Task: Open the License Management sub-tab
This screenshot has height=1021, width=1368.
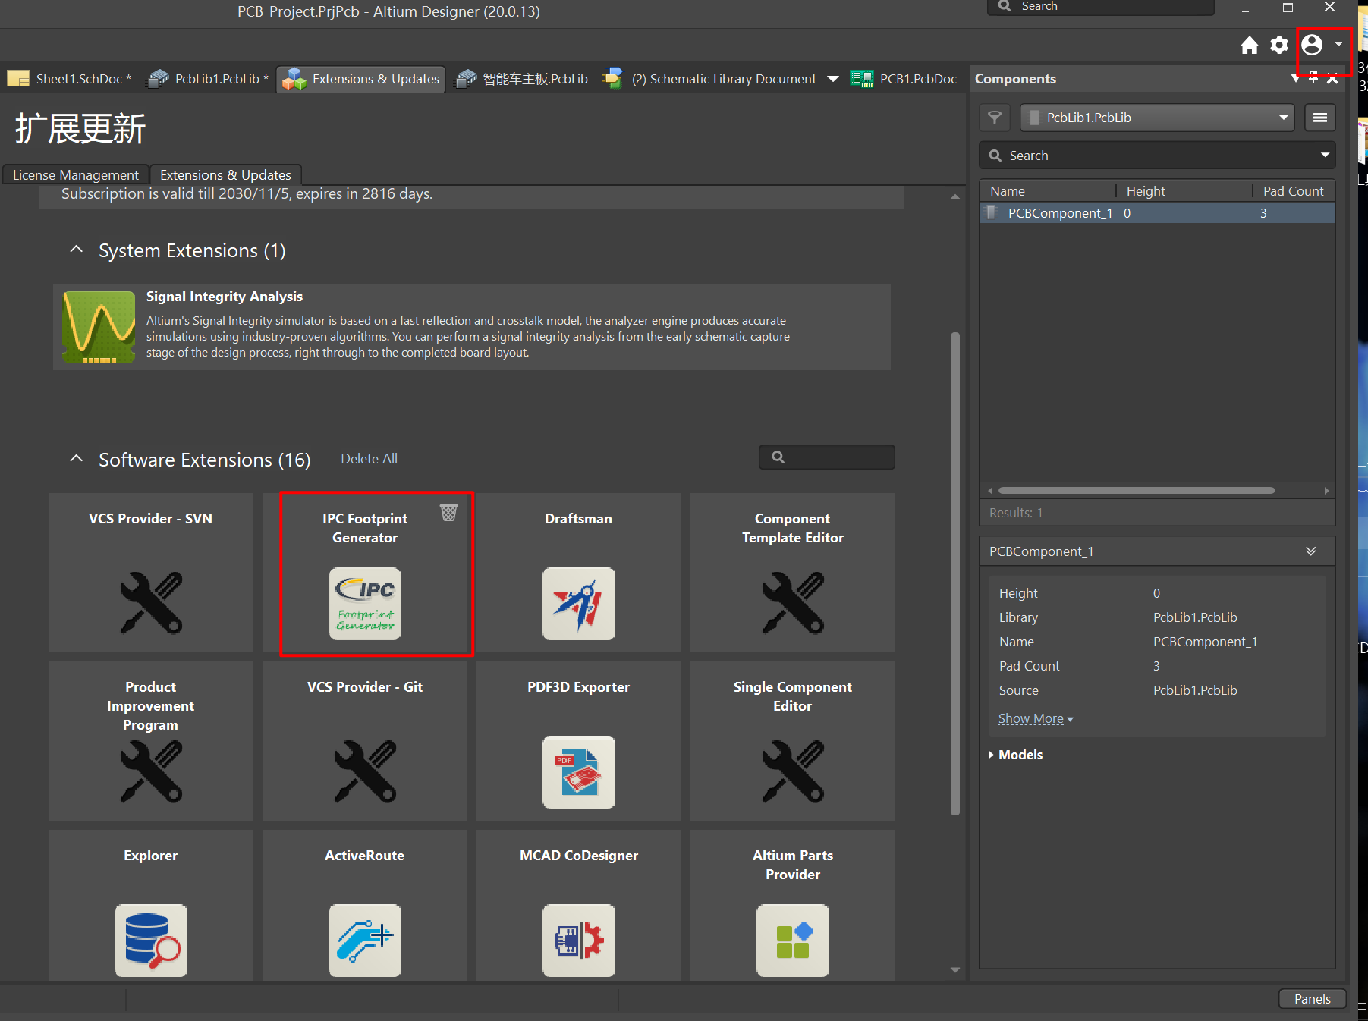Action: pyautogui.click(x=76, y=175)
